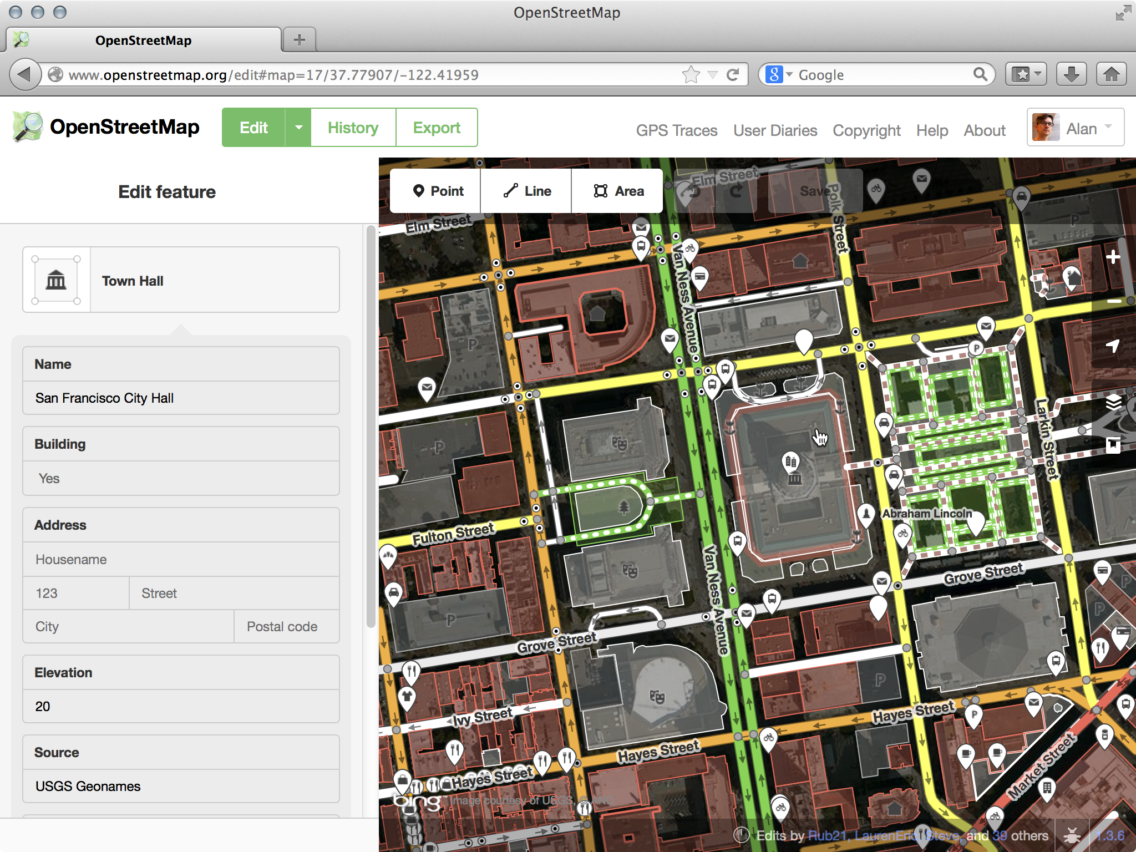This screenshot has width=1136, height=852.
Task: Open the Google search engine dropdown
Action: [x=779, y=74]
